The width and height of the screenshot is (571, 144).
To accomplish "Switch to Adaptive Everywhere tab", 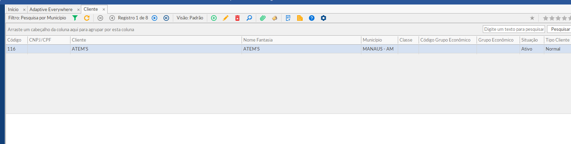I will pos(51,9).
